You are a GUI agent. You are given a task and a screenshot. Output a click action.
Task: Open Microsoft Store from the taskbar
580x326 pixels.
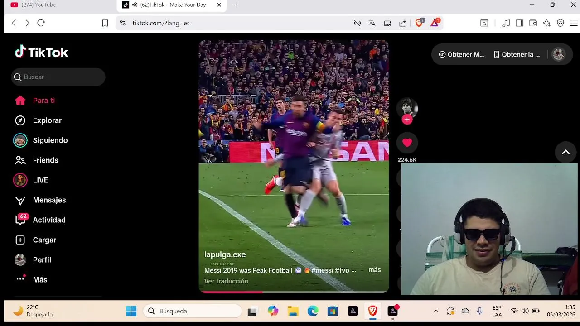[333, 311]
